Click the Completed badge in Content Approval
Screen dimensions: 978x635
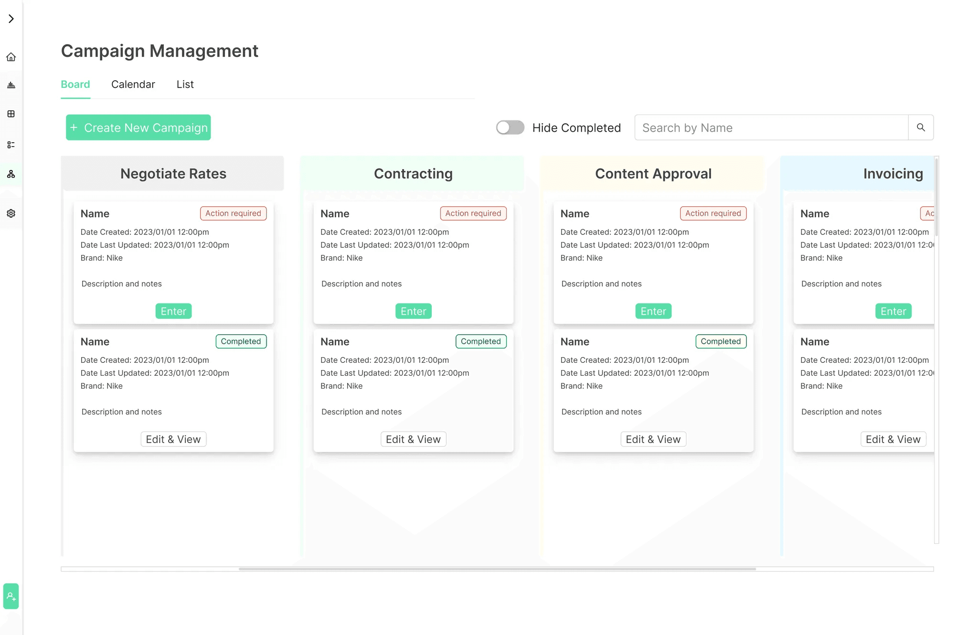(721, 341)
